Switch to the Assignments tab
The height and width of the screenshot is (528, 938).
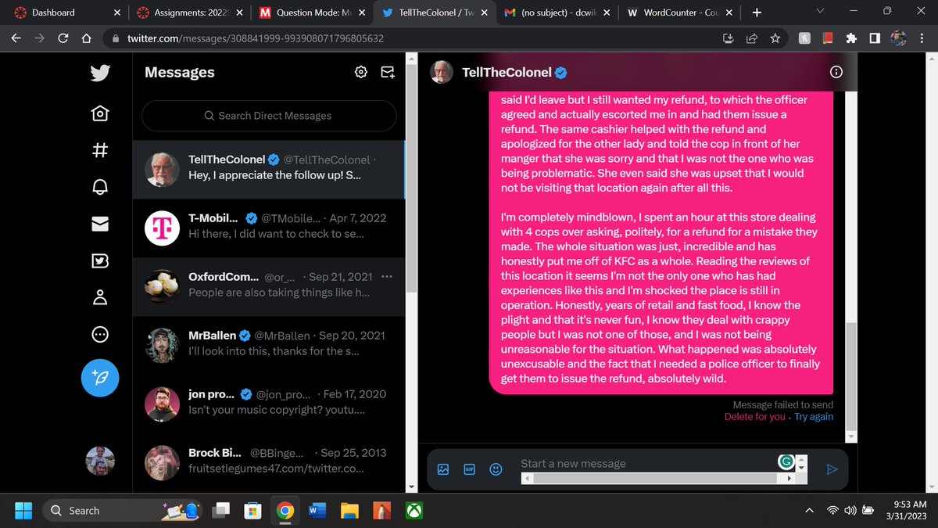190,12
